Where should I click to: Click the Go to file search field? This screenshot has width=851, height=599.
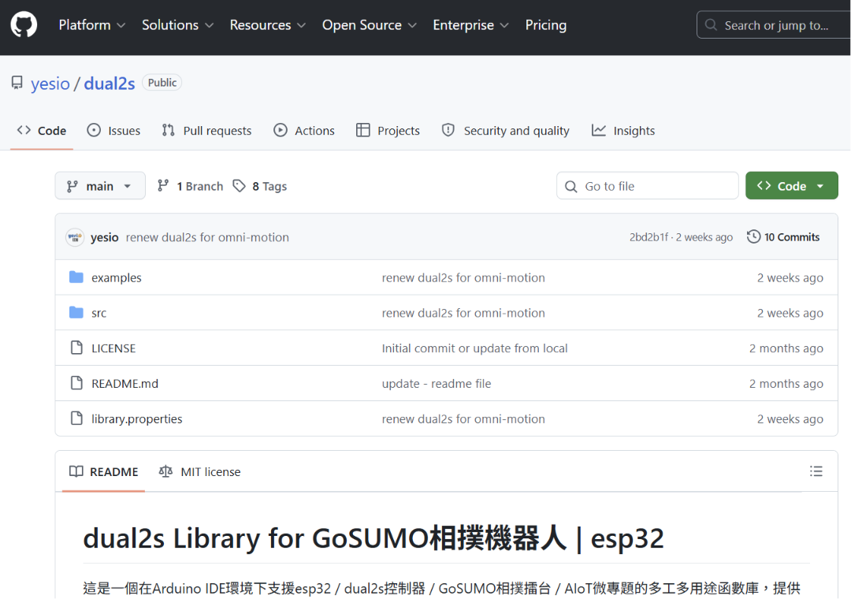coord(648,186)
